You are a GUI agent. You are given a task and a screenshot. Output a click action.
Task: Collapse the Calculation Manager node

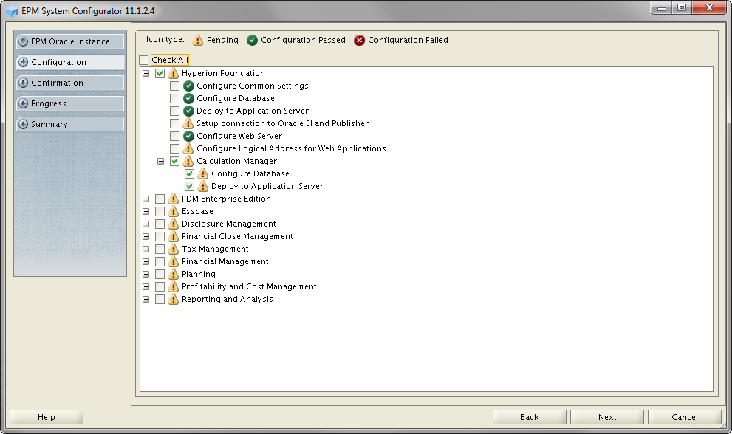(160, 162)
